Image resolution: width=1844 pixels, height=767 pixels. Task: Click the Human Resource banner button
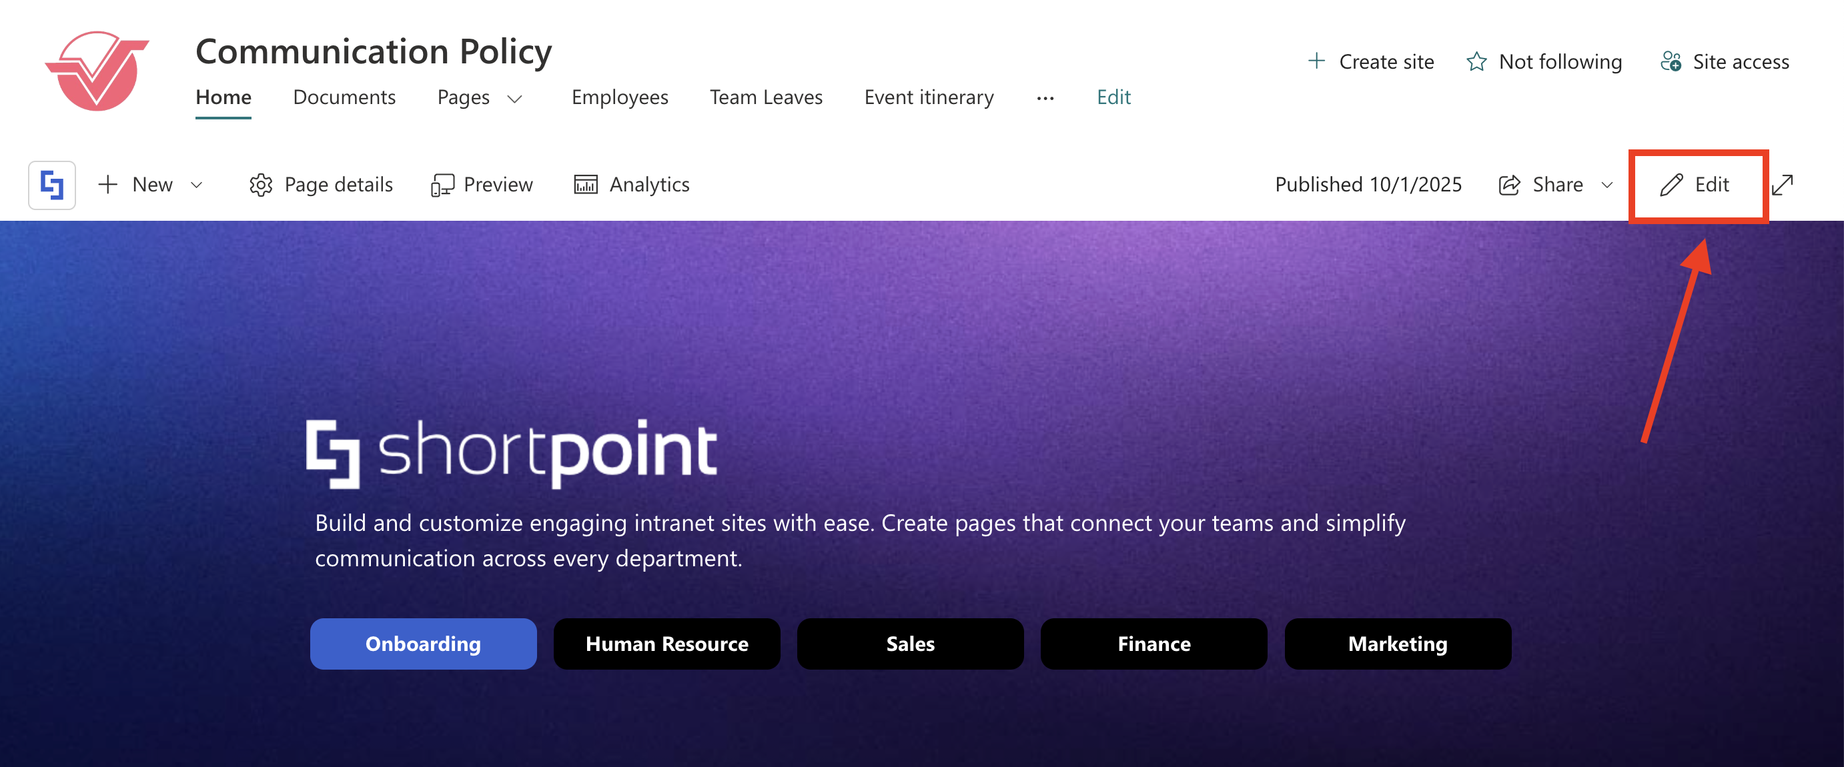(666, 643)
